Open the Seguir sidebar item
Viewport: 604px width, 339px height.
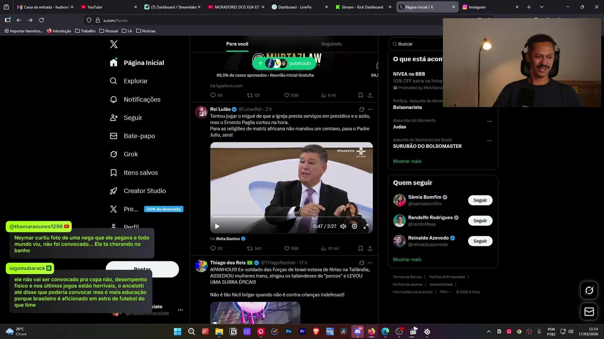pyautogui.click(x=126, y=118)
